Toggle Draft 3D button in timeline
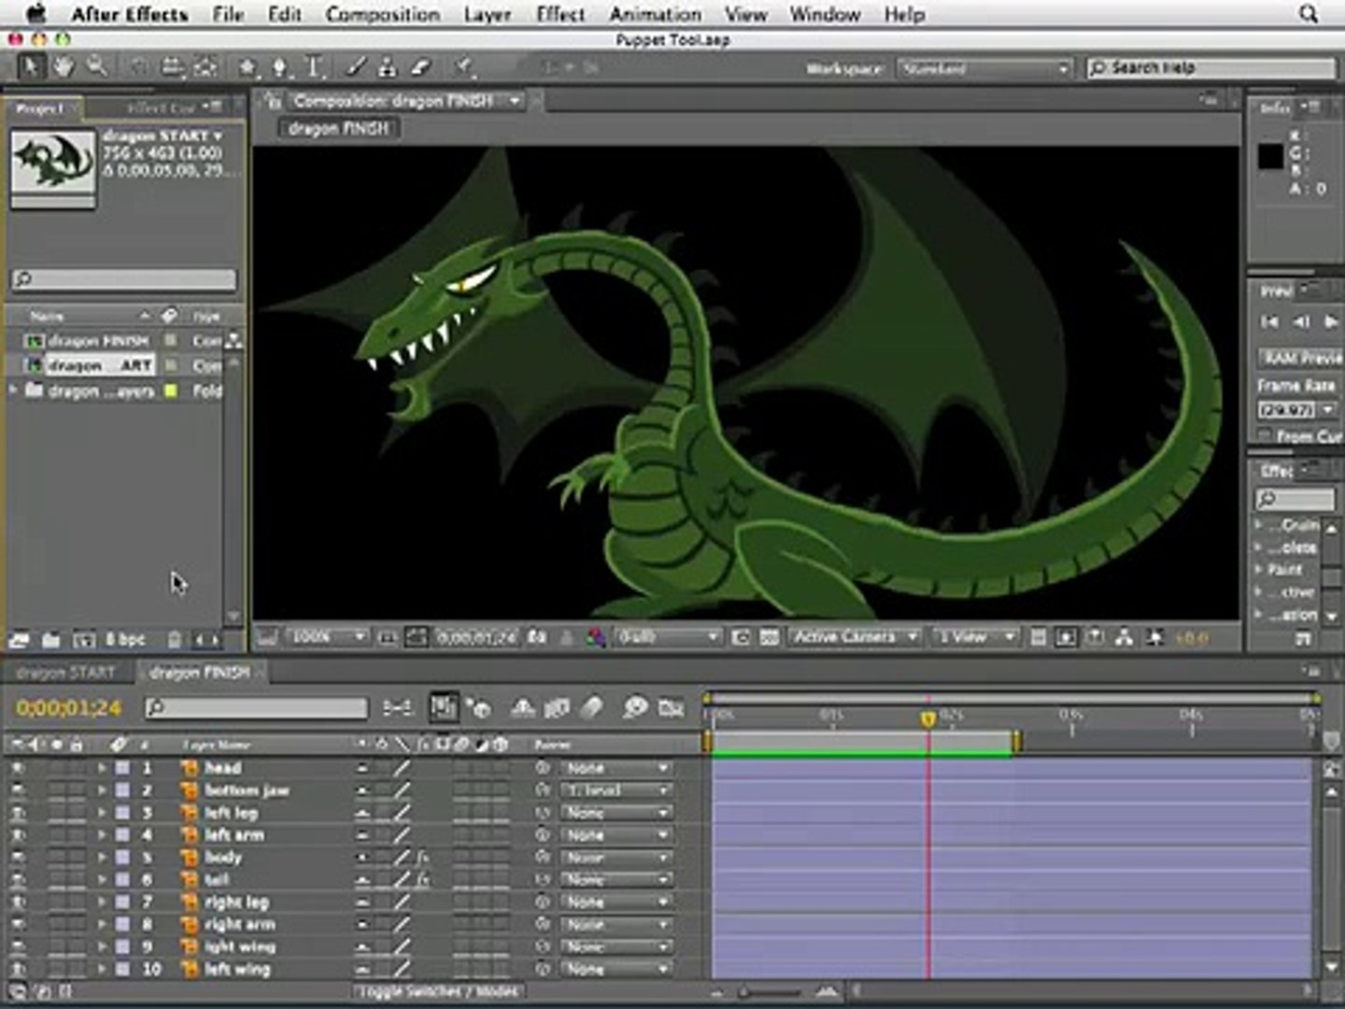Screen dimensions: 1345x1009 tap(479, 708)
